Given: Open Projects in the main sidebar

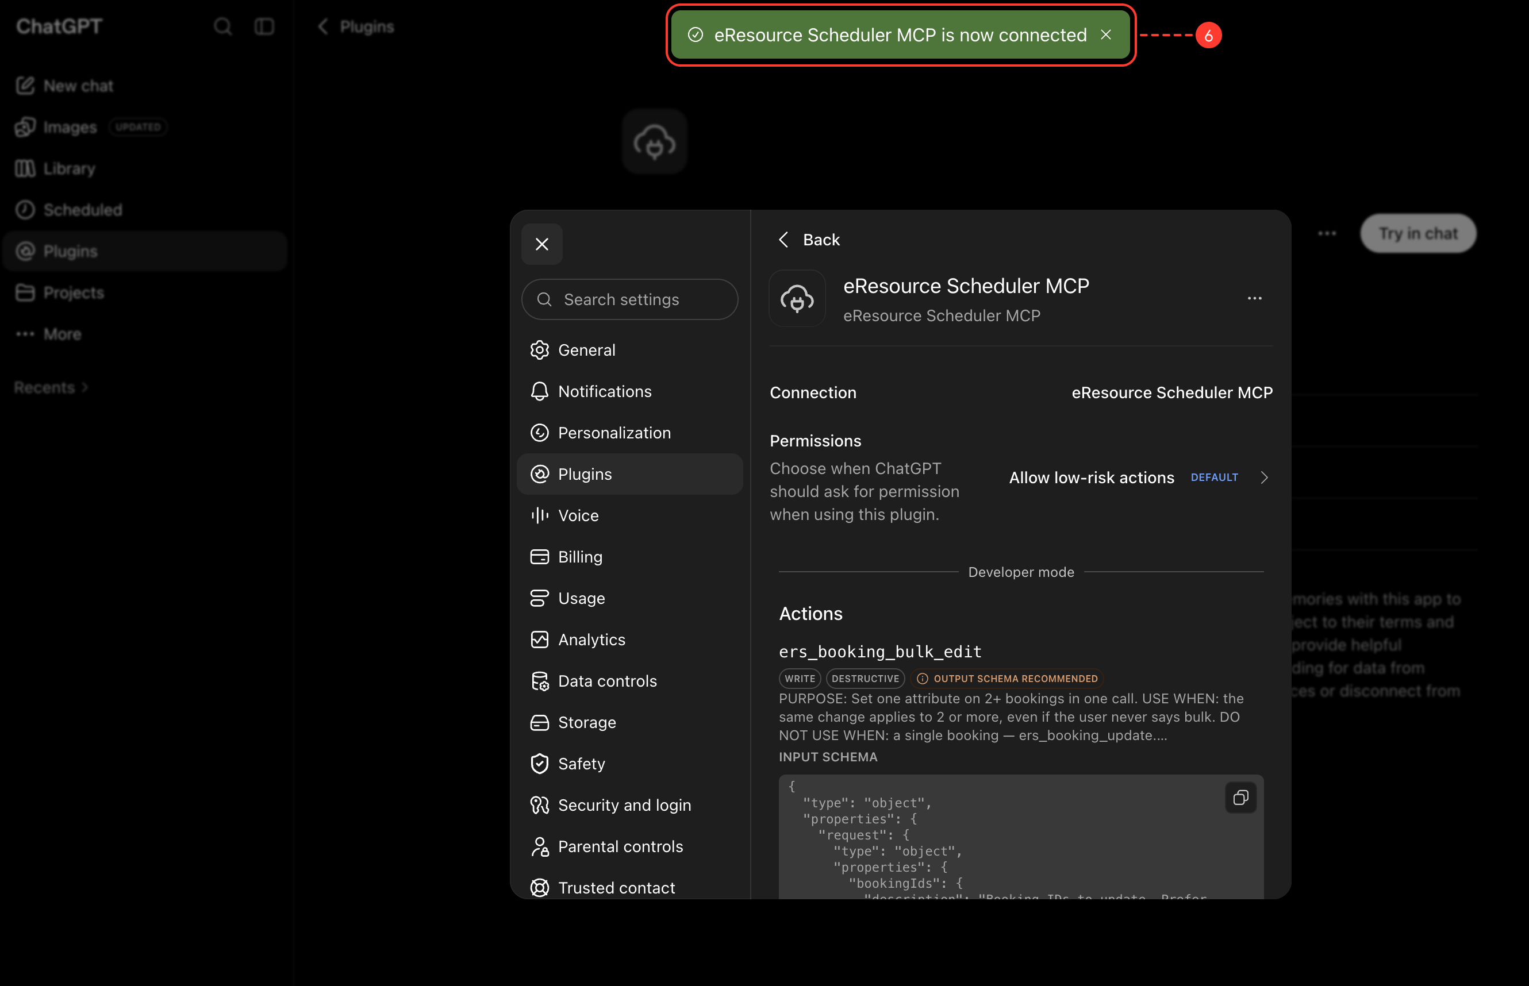Looking at the screenshot, I should [145, 292].
